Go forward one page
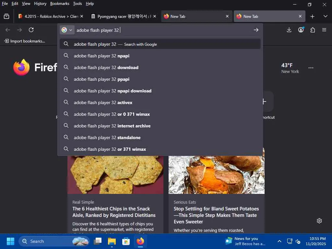This screenshot has height=249, width=332. (x=19, y=30)
